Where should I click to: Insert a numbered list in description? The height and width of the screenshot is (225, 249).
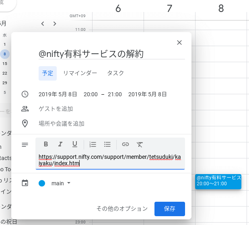tap(93, 144)
